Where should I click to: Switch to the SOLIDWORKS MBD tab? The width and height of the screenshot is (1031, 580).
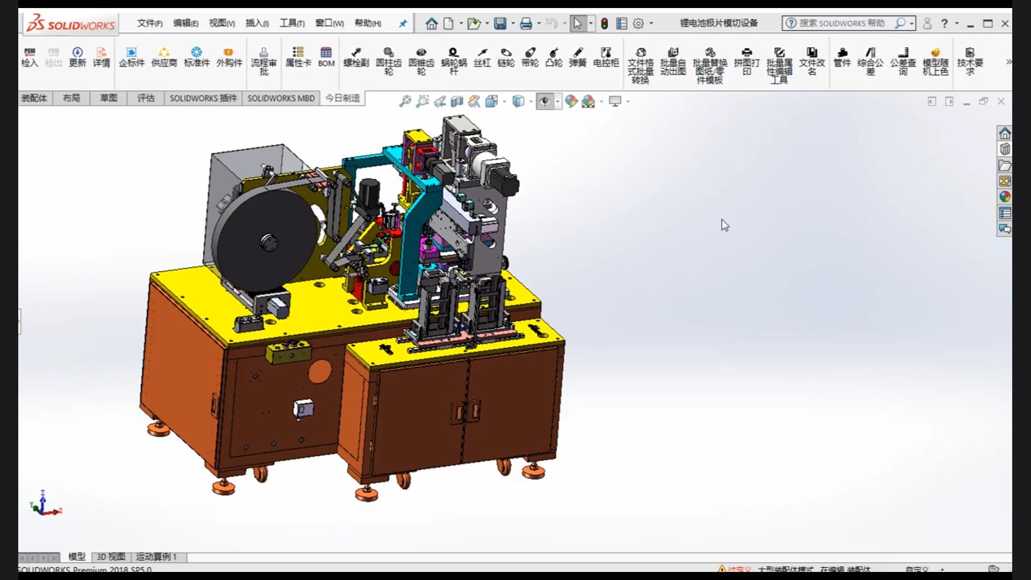pyautogui.click(x=281, y=98)
